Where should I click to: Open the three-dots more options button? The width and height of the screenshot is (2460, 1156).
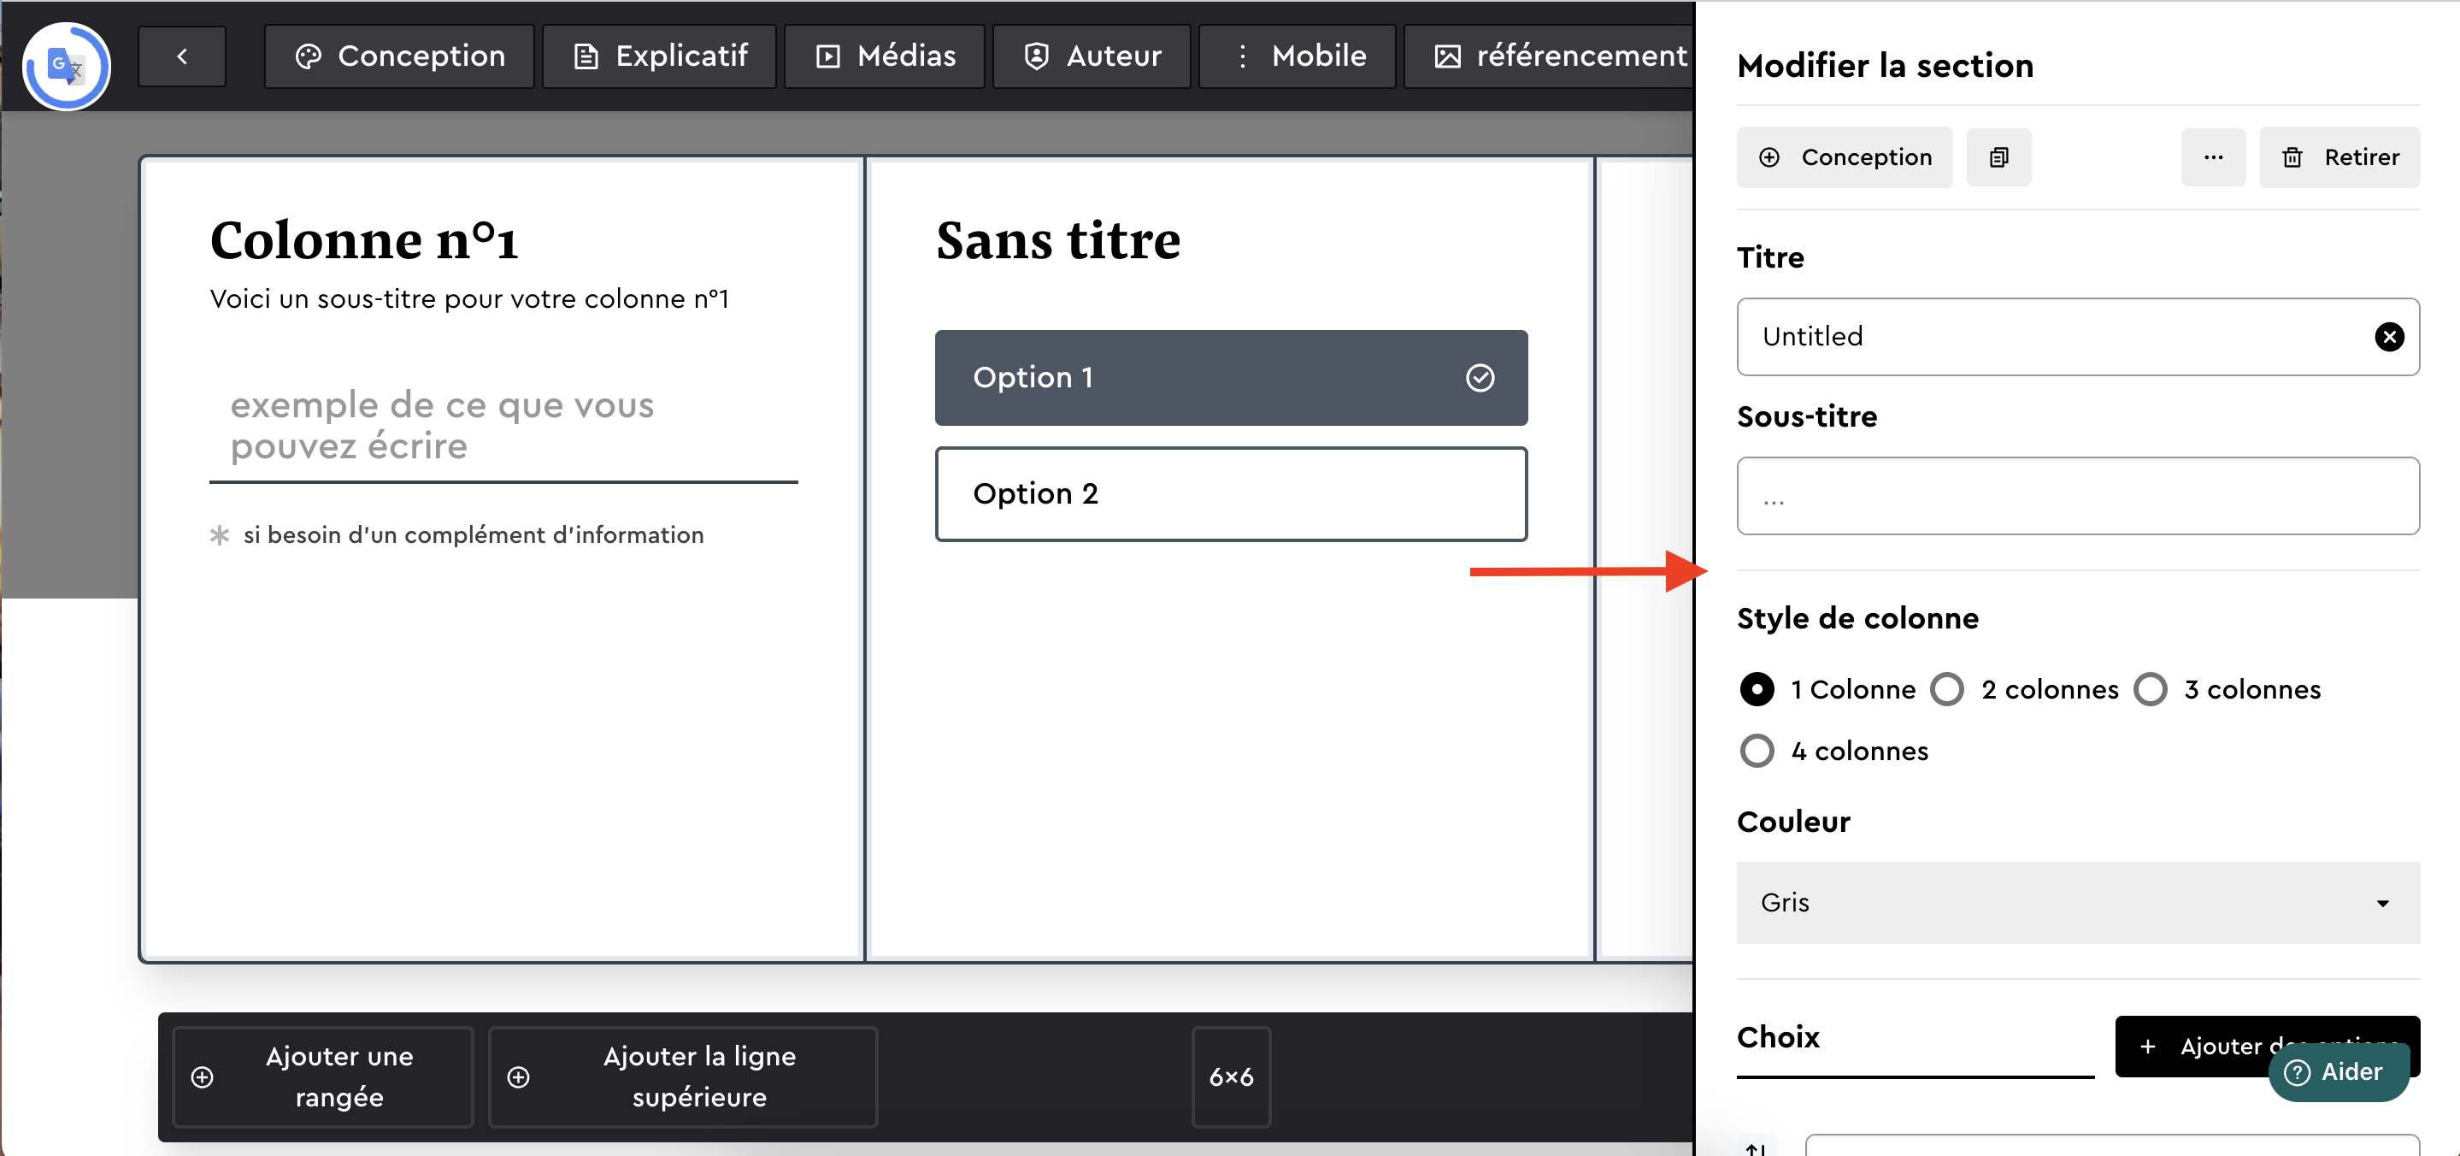(x=2213, y=157)
